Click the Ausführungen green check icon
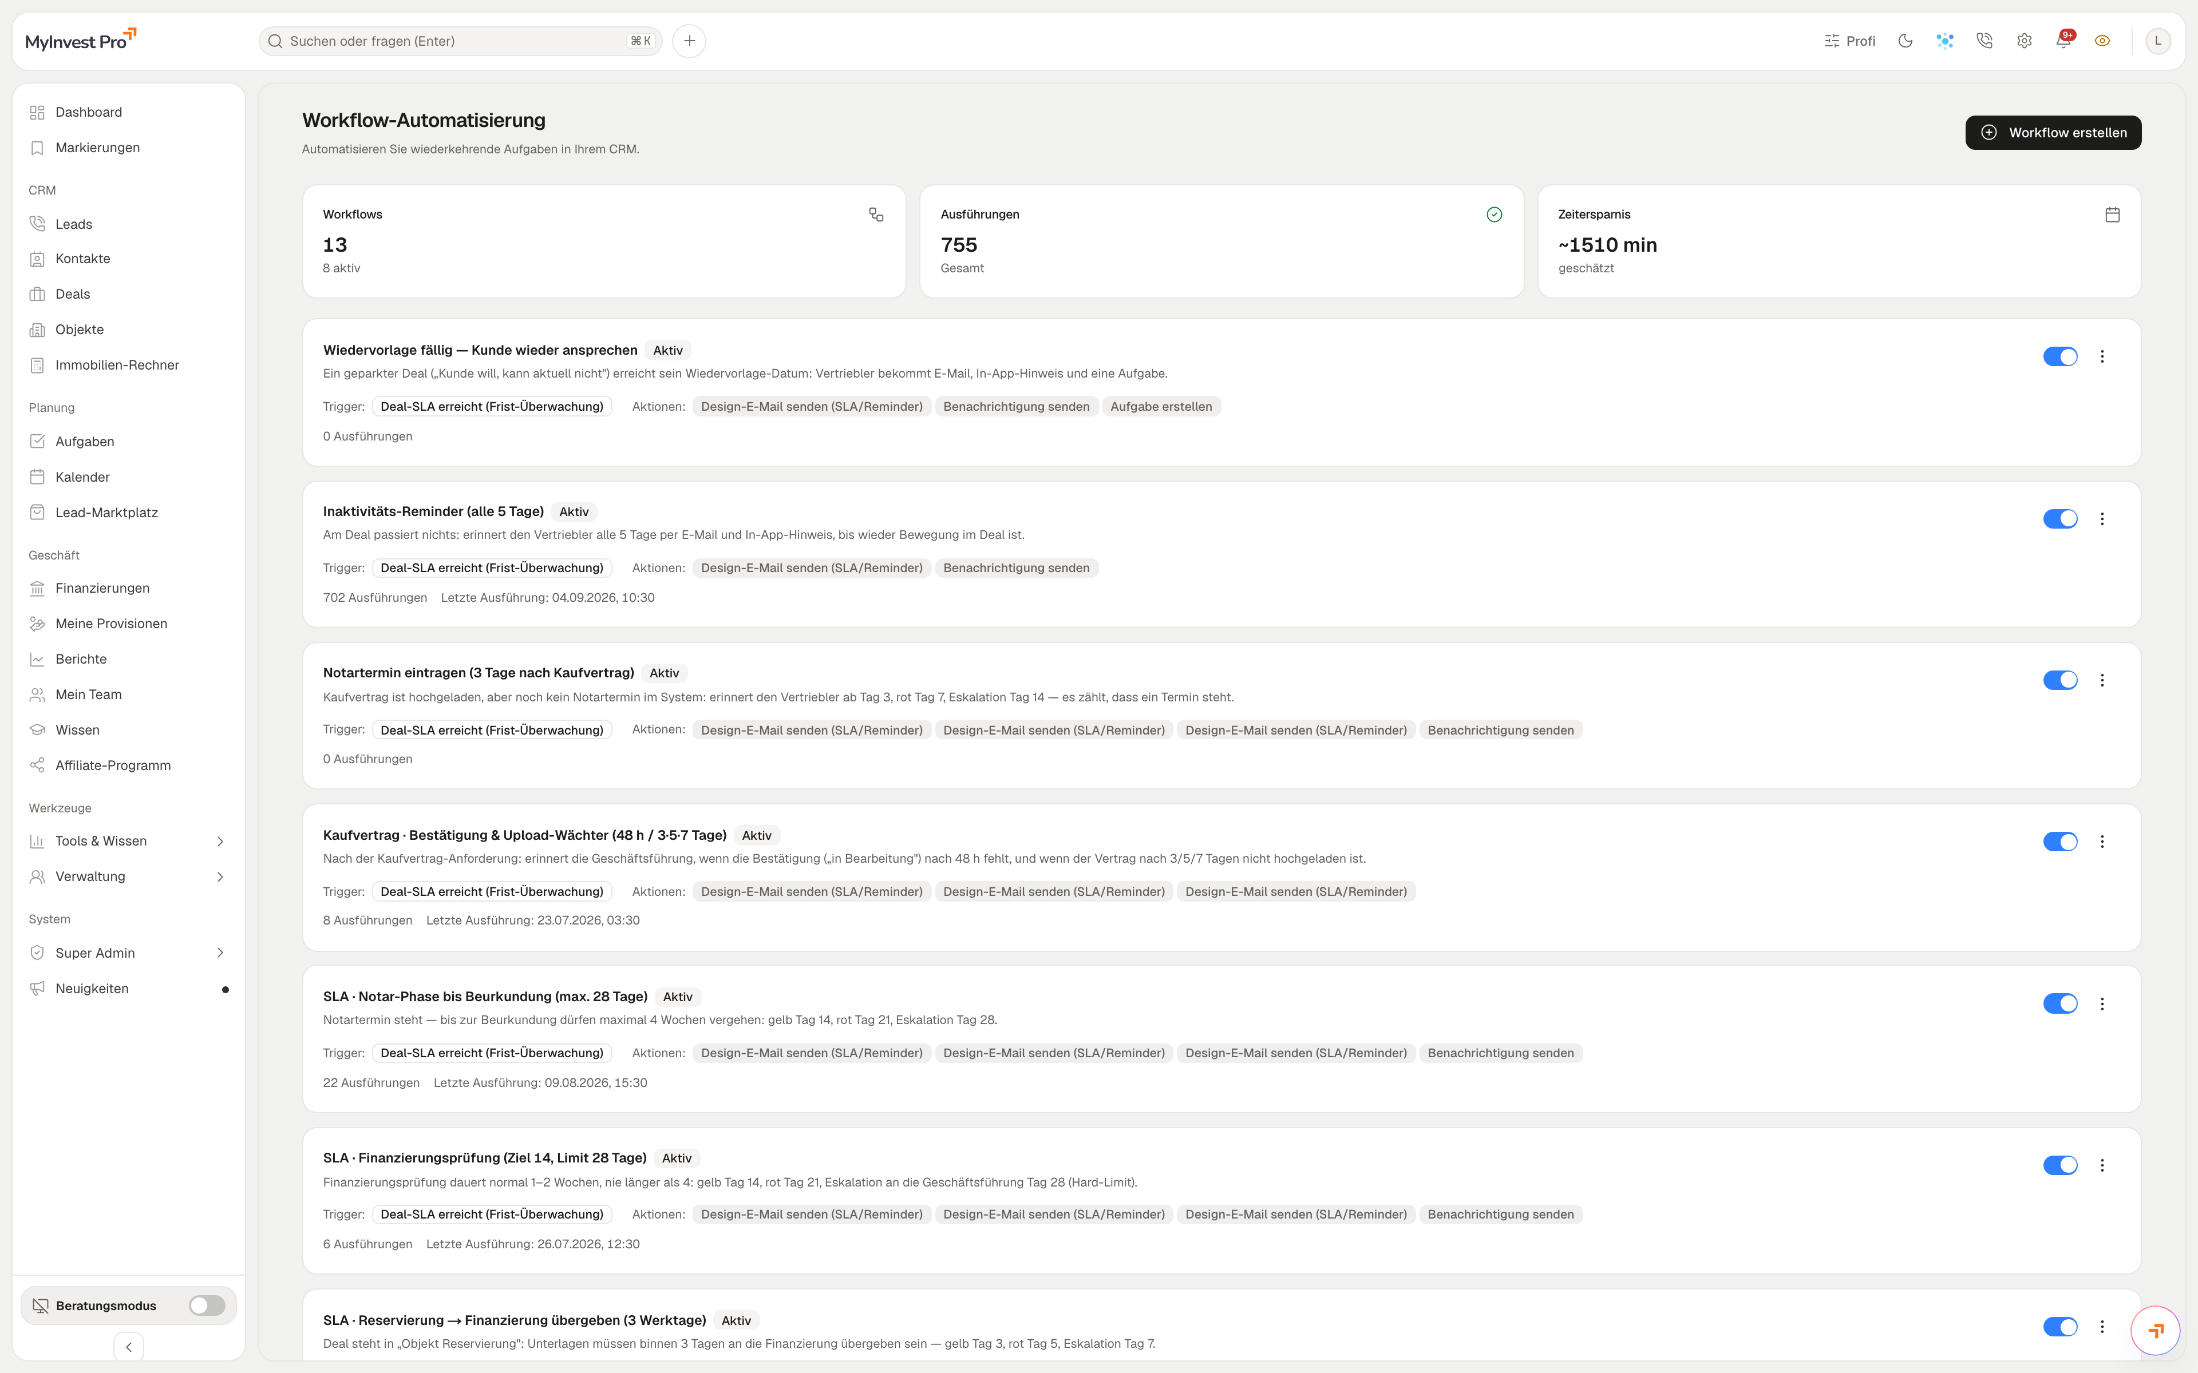Viewport: 2198px width, 1373px height. pos(1494,215)
